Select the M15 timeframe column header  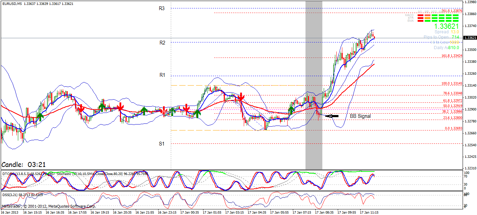pyautogui.click(x=434, y=12)
